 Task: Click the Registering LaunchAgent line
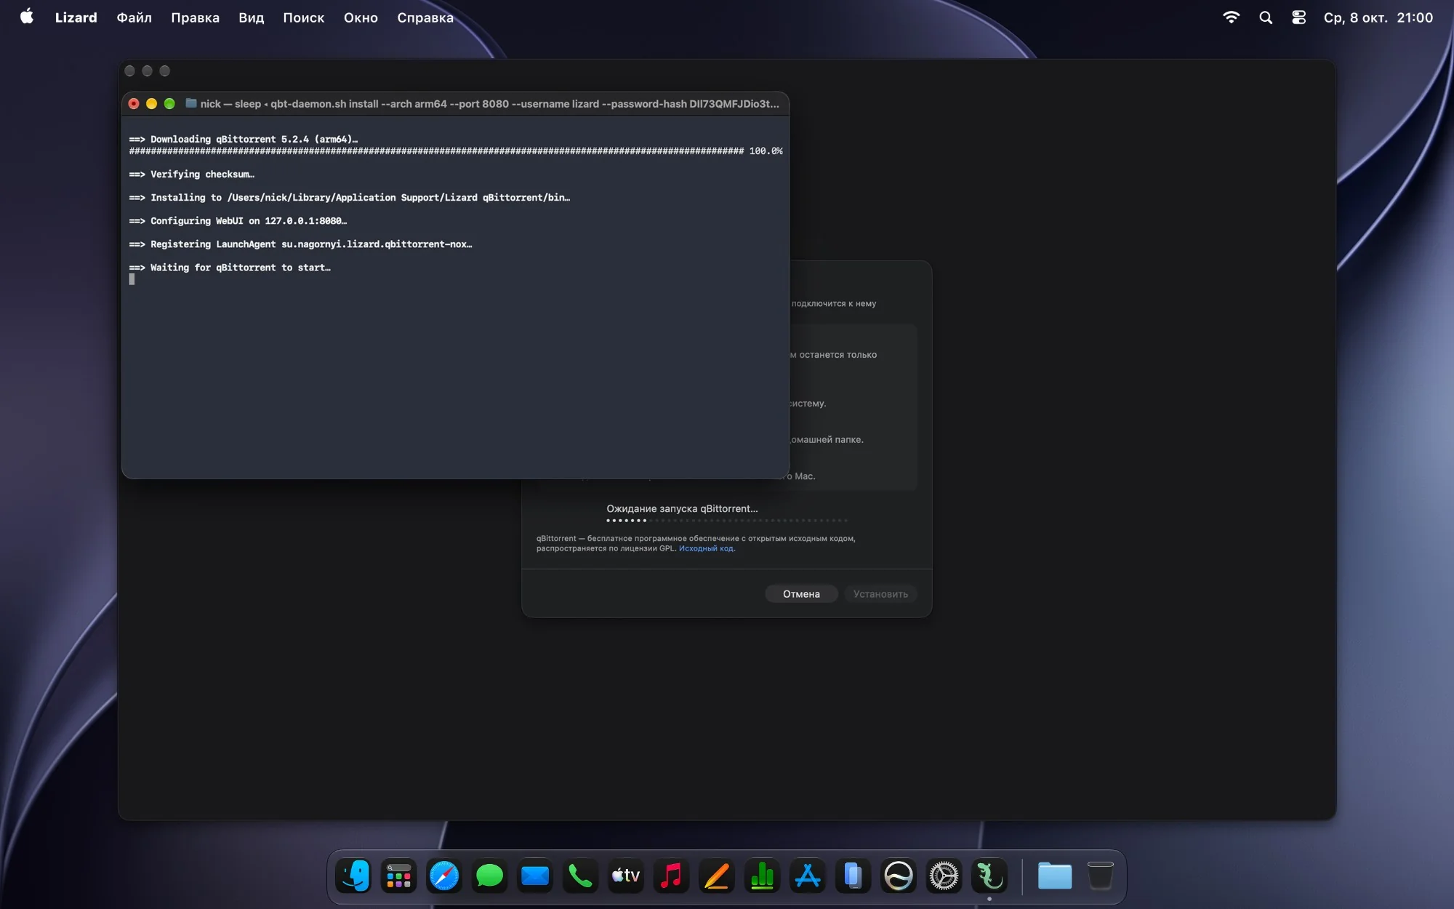click(301, 244)
